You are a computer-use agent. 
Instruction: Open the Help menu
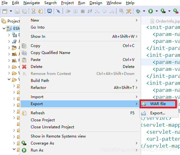click(130, 3)
